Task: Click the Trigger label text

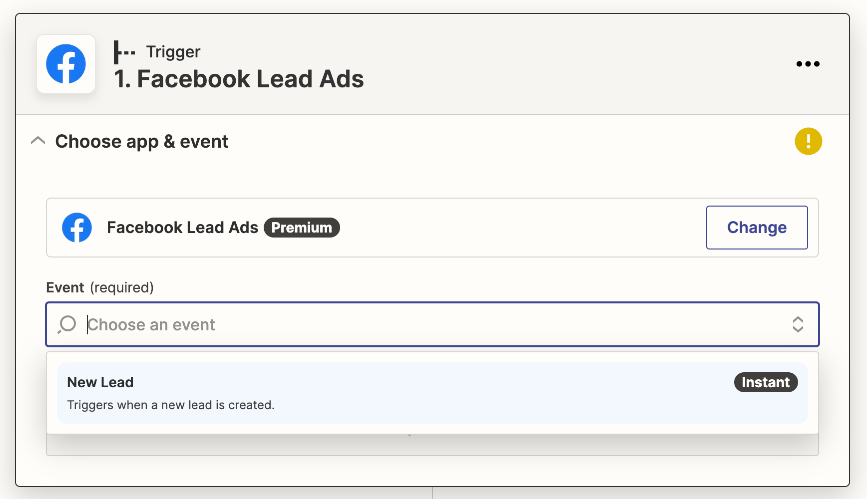Action: tap(173, 52)
